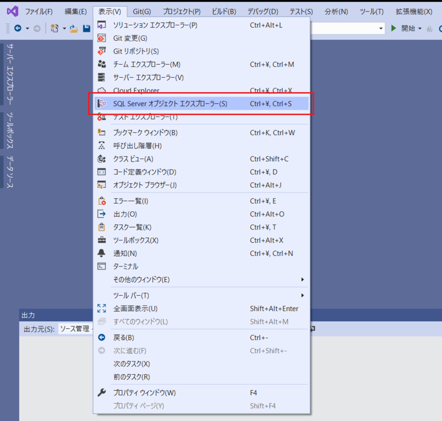Click the ツールボックス toolbox icon

pos(102,240)
